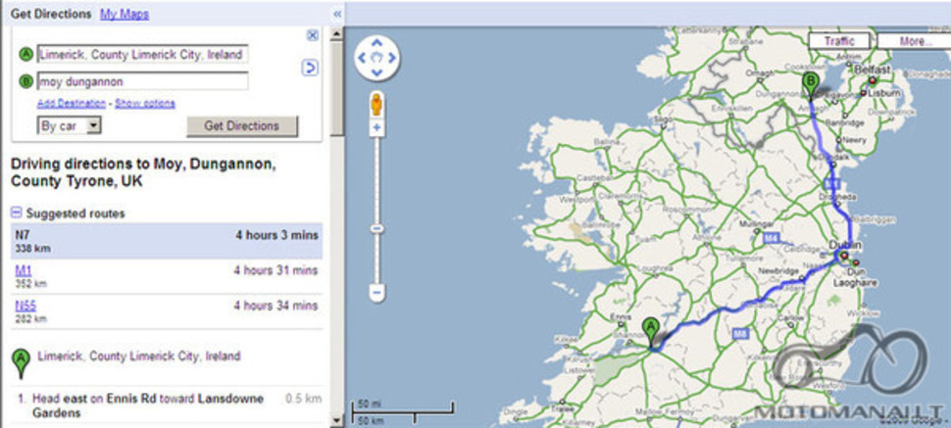Swap start and end points
The width and height of the screenshot is (951, 428).
pyautogui.click(x=310, y=68)
